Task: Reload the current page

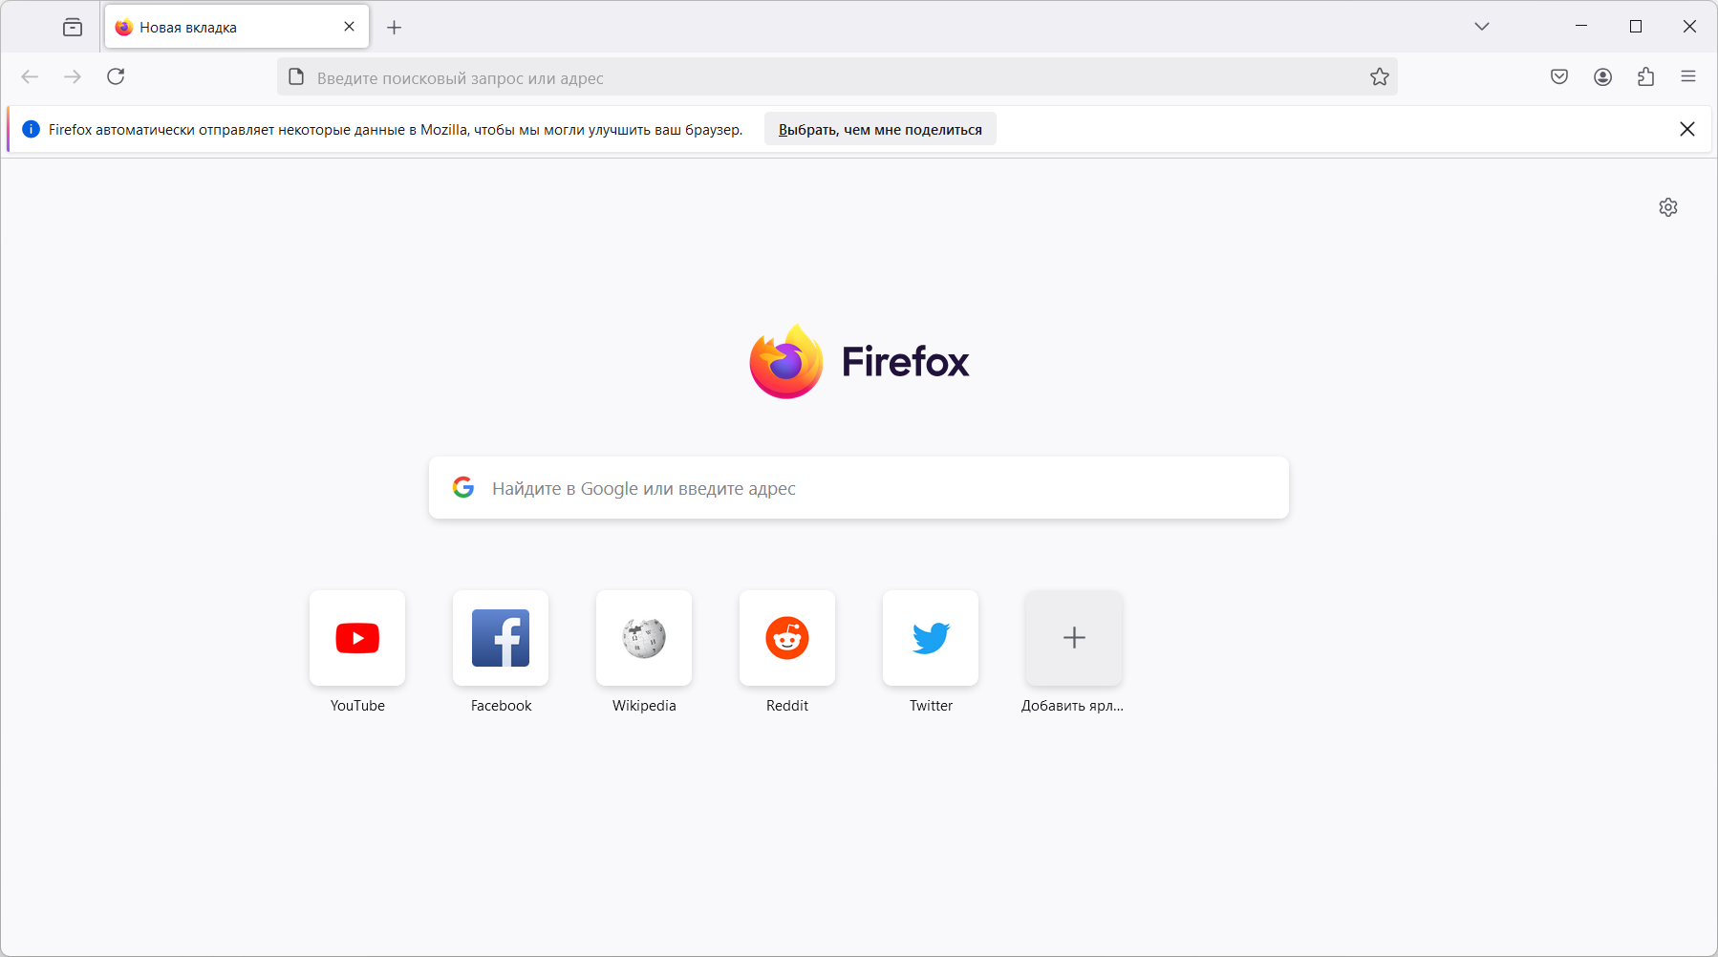Action: point(116,76)
